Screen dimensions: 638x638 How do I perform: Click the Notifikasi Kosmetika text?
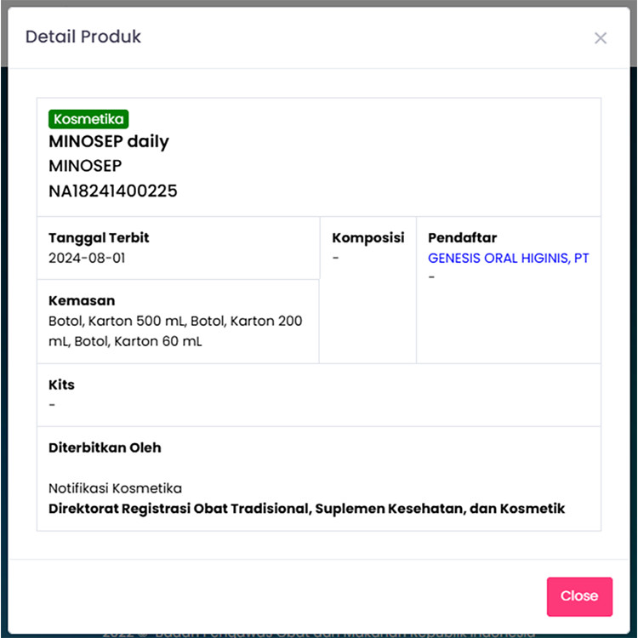pyautogui.click(x=115, y=488)
